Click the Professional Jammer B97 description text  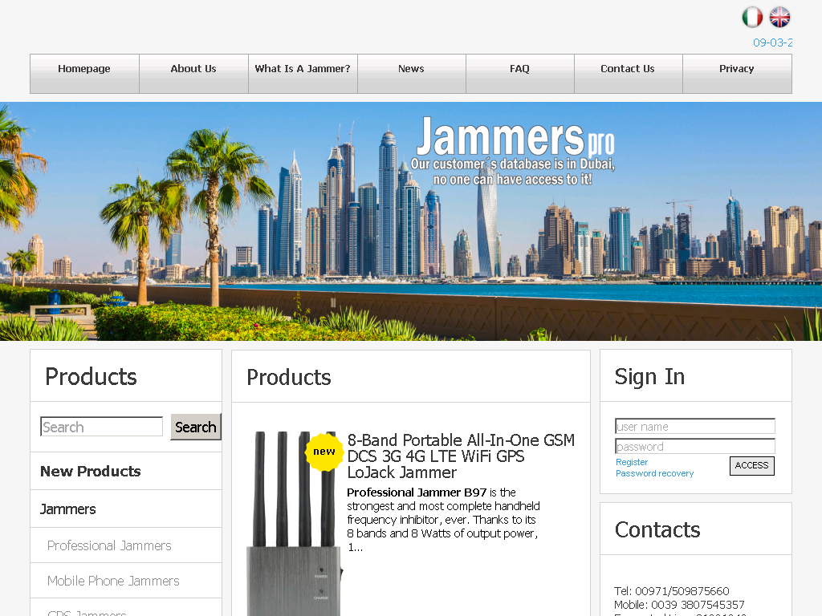pos(443,520)
